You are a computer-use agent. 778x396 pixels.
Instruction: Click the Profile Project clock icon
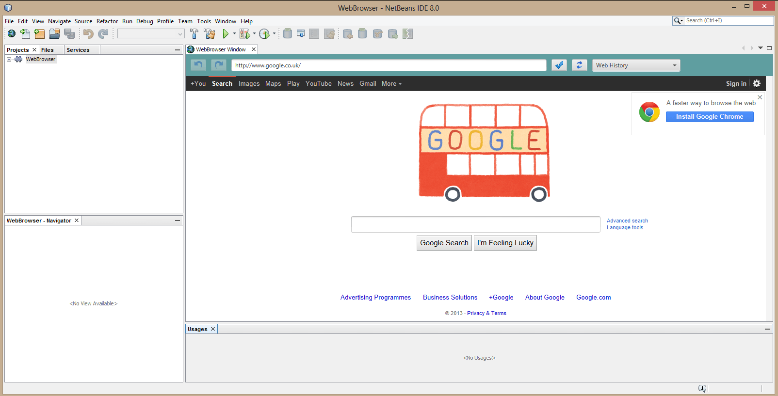264,34
